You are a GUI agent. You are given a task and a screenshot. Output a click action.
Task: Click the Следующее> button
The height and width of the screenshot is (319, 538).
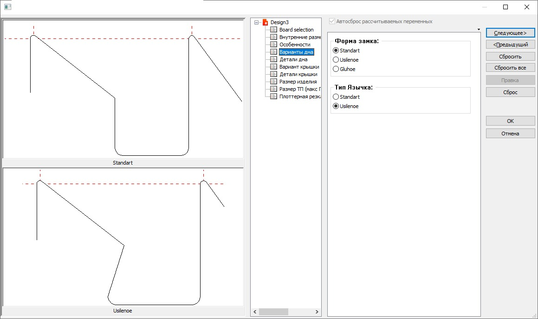[x=510, y=33]
